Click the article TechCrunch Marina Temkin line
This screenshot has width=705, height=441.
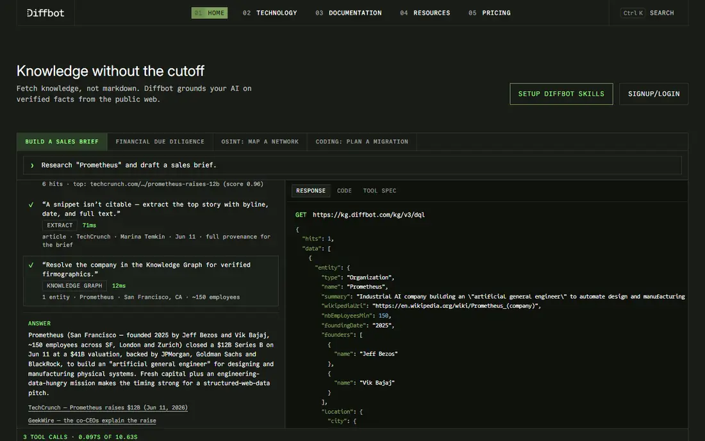[156, 240]
